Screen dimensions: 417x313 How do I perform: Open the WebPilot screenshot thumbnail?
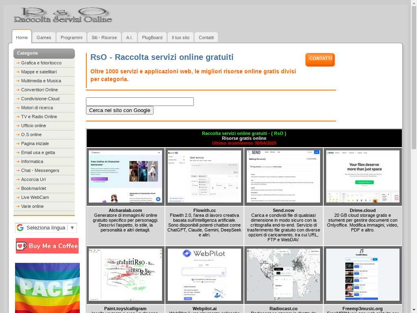pos(204,275)
